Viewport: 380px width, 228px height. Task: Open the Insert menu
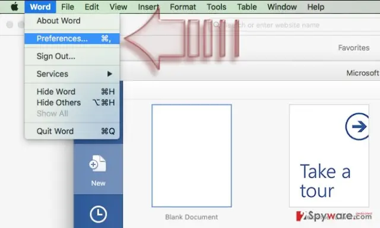(148, 7)
